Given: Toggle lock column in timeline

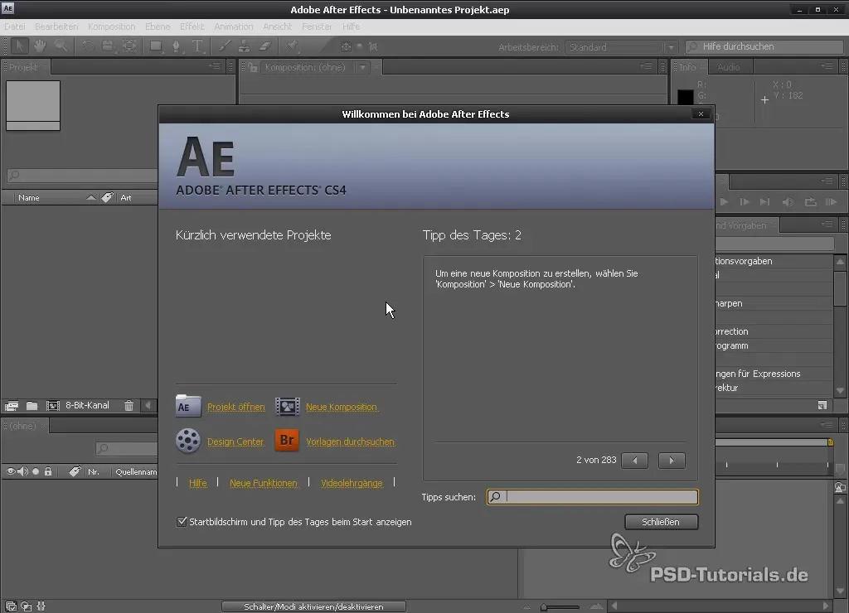Looking at the screenshot, I should pos(48,471).
